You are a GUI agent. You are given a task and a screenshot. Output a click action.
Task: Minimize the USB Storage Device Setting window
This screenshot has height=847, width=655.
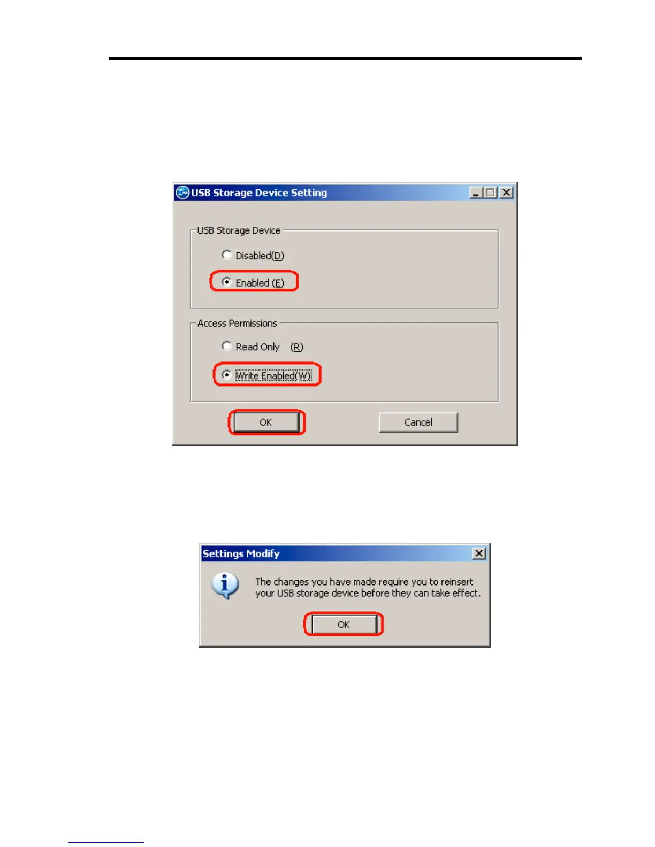coord(476,192)
